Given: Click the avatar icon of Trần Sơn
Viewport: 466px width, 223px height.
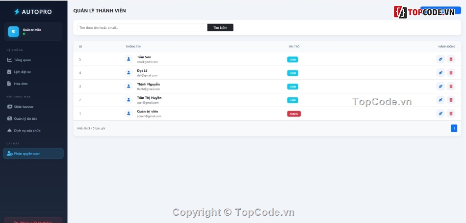Looking at the screenshot, I should 129,59.
